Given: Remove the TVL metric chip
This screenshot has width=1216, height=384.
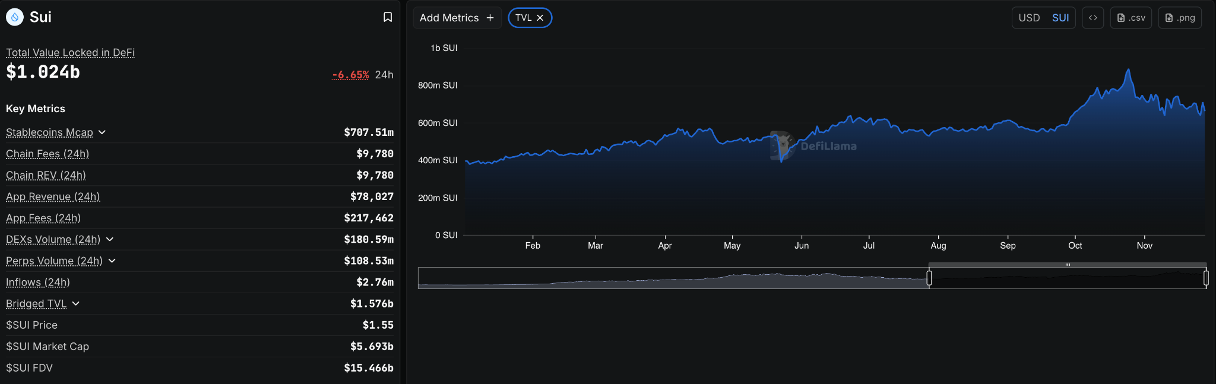Looking at the screenshot, I should 540,18.
